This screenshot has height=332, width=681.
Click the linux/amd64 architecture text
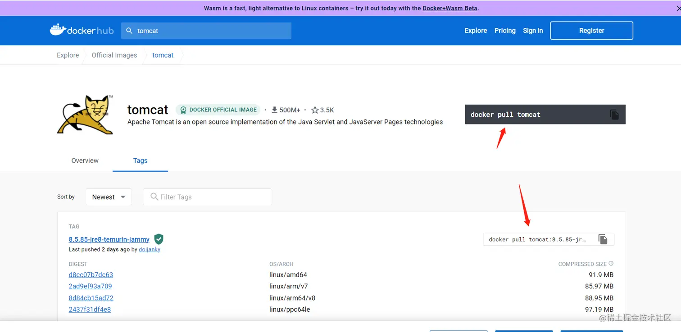pyautogui.click(x=288, y=274)
